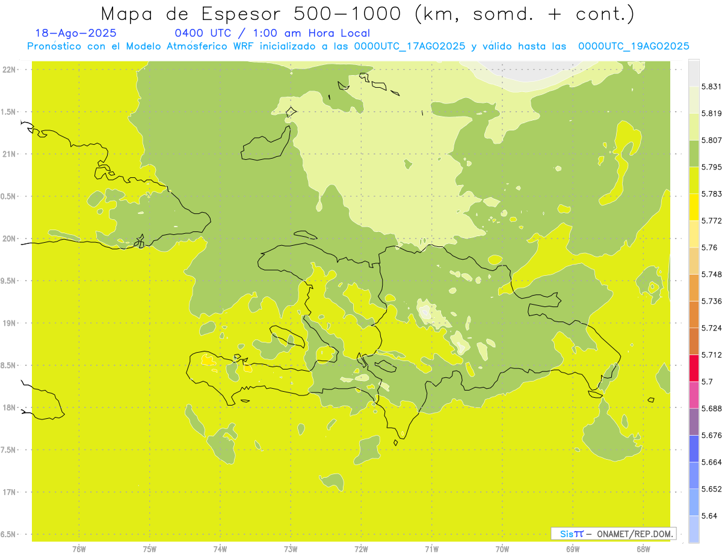Click the longitude label 68W
The height and width of the screenshot is (557, 722).
pyautogui.click(x=643, y=549)
